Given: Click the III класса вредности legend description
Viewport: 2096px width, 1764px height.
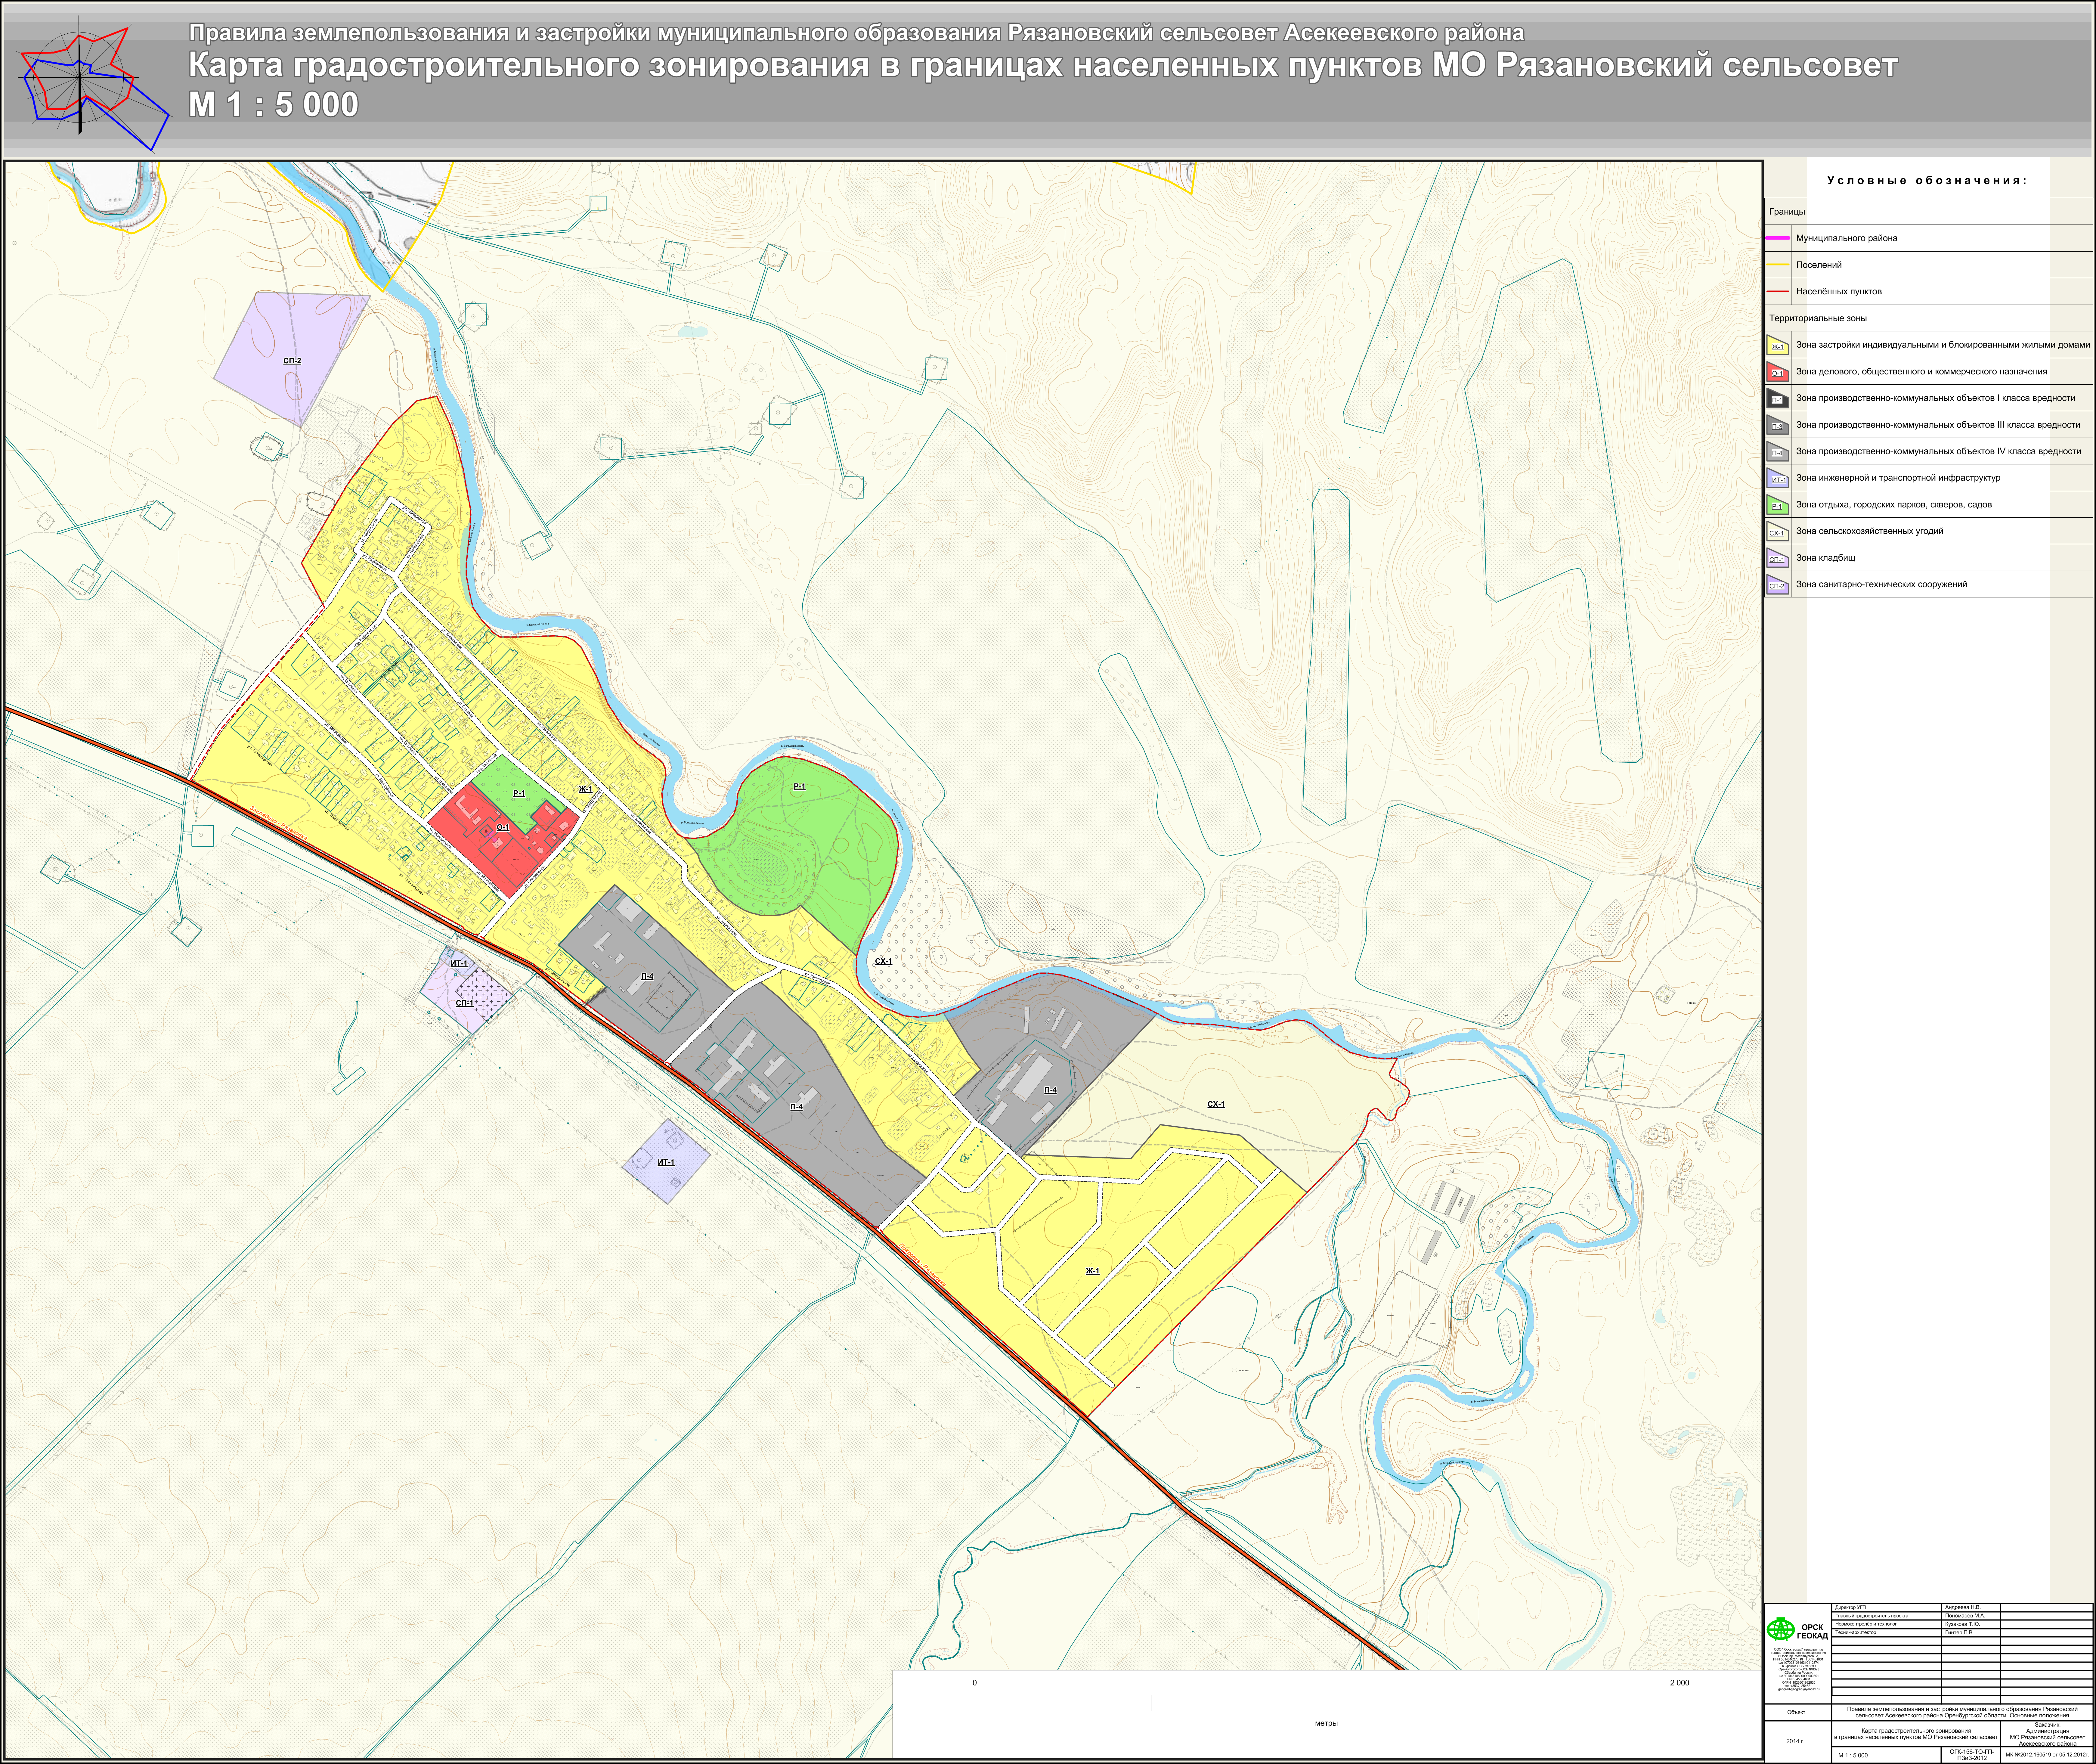Looking at the screenshot, I should click(1938, 425).
